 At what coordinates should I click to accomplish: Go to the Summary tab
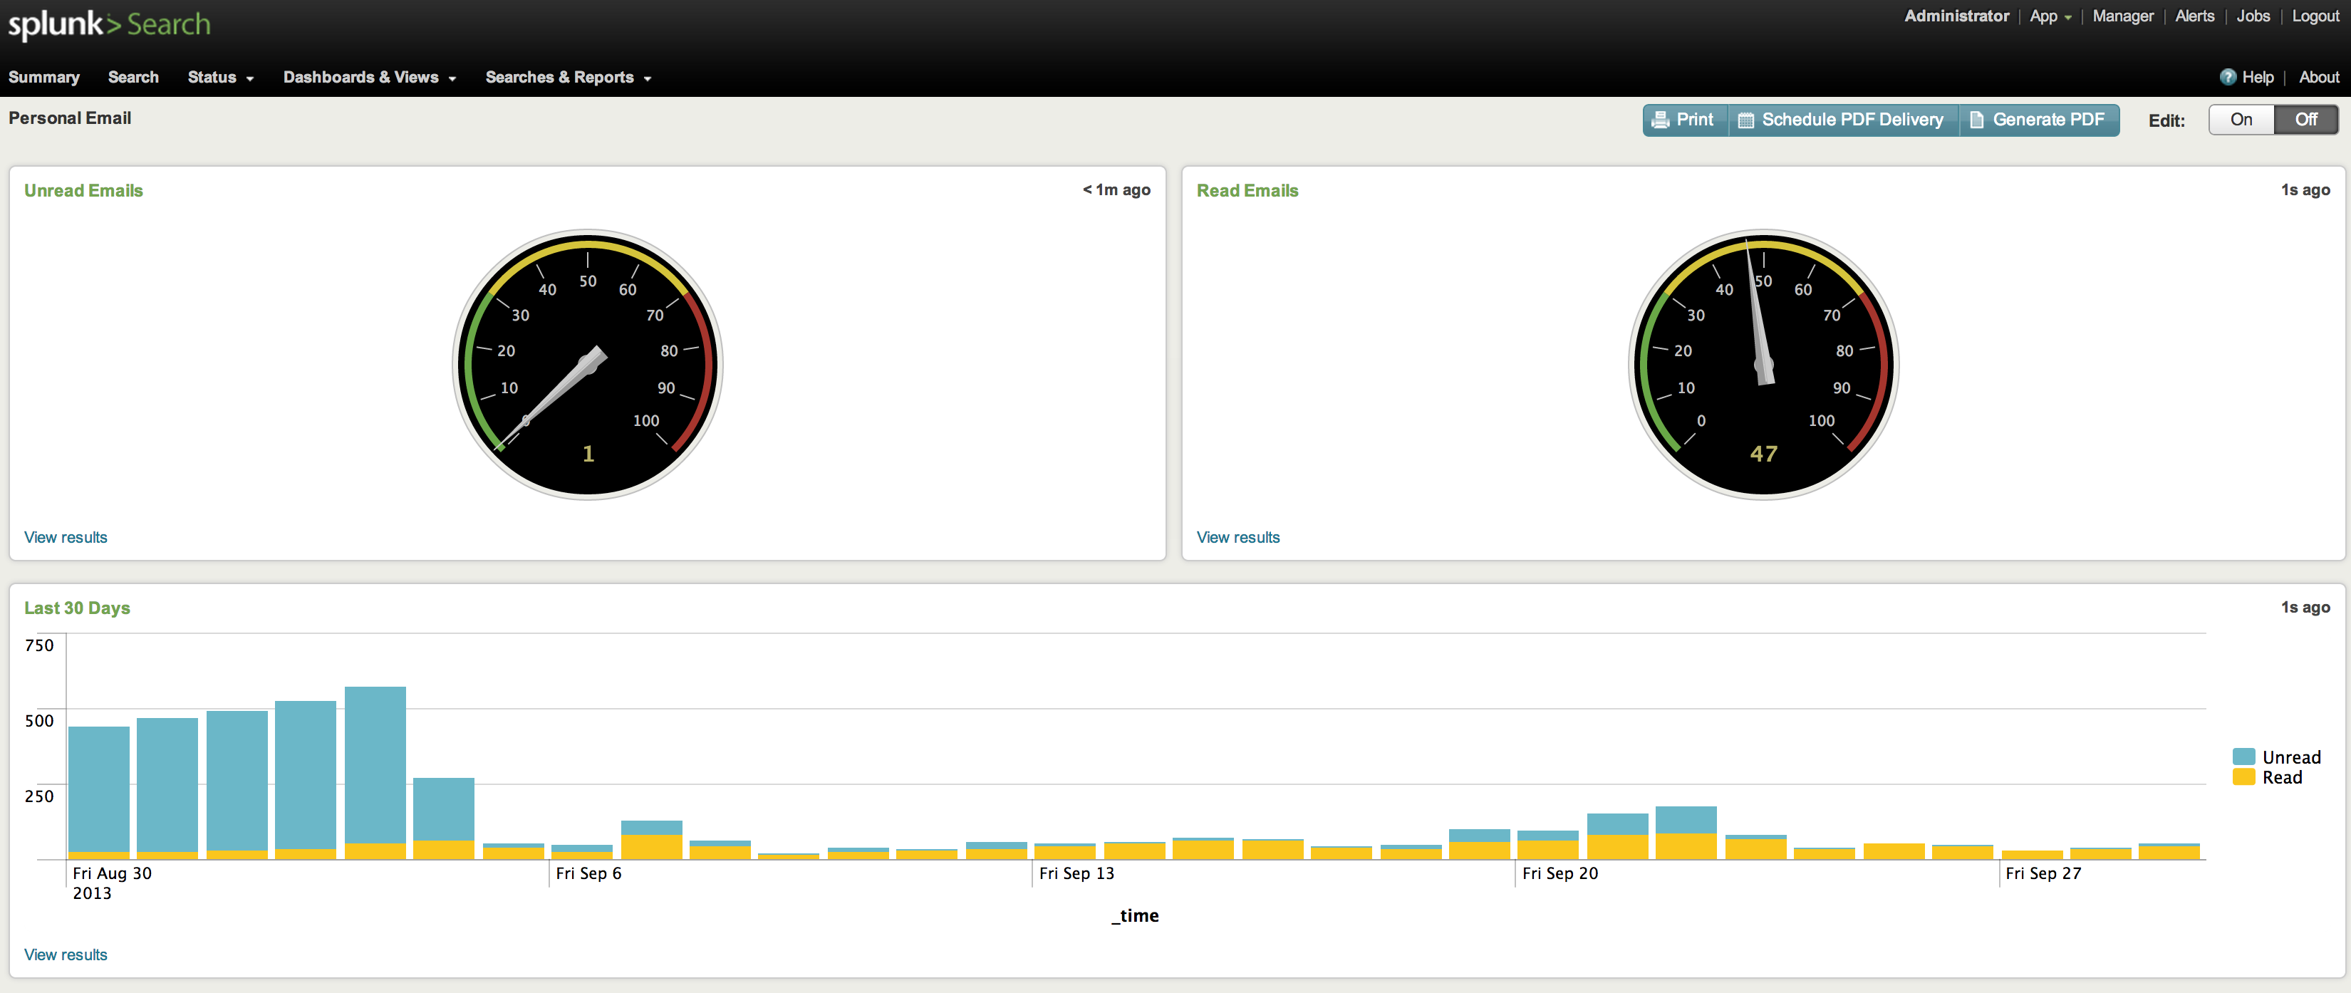(43, 78)
